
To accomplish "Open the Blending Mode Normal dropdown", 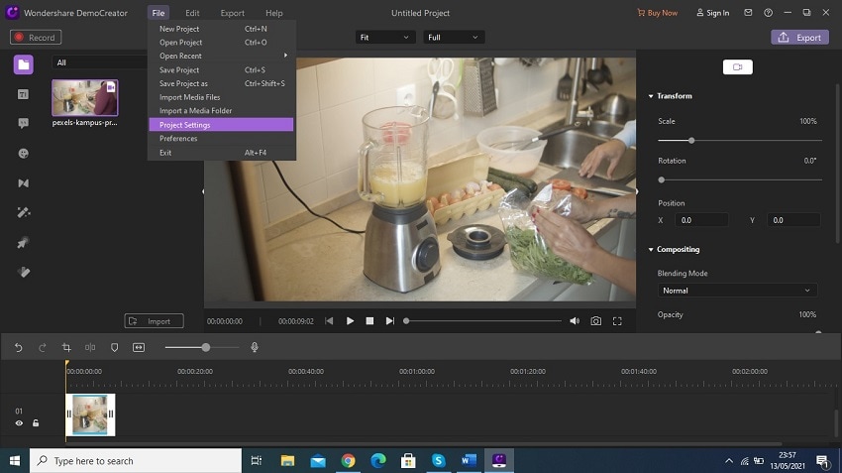I will (x=737, y=291).
